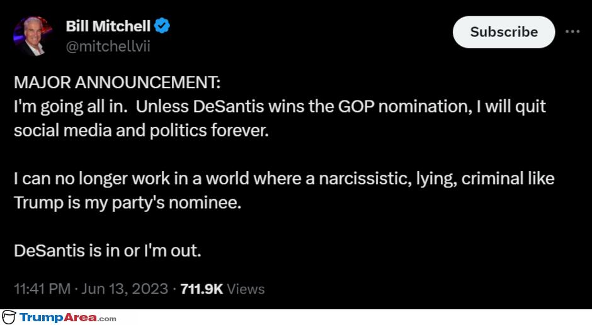The height and width of the screenshot is (325, 592).
Task: Click the TrumpArea face logo icon
Action: pos(9,317)
